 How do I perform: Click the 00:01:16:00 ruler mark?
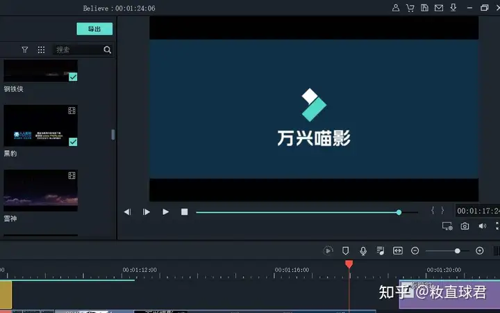tap(292, 270)
